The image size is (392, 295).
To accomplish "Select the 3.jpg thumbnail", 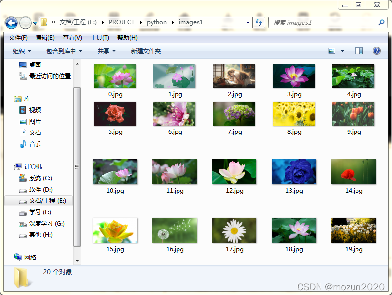I will click(x=293, y=76).
